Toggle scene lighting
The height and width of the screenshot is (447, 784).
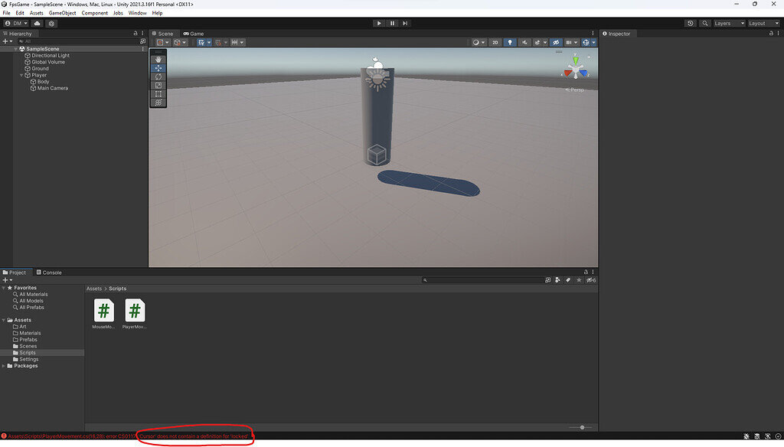pyautogui.click(x=510, y=42)
